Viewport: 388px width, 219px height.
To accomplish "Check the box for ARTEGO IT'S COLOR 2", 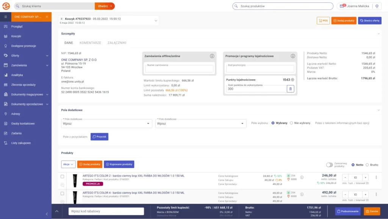I will pos(63,177).
